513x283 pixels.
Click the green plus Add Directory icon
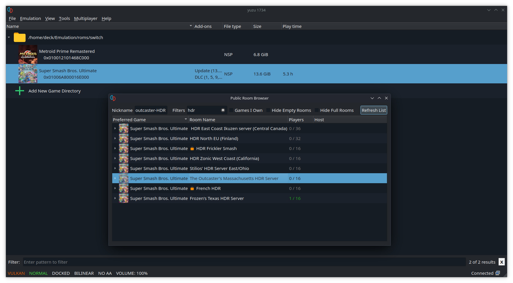click(20, 91)
